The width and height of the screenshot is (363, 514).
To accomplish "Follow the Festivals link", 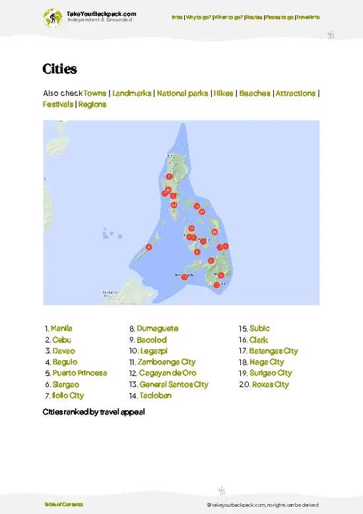I will tap(58, 104).
